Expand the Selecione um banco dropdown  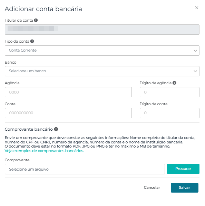(x=102, y=71)
